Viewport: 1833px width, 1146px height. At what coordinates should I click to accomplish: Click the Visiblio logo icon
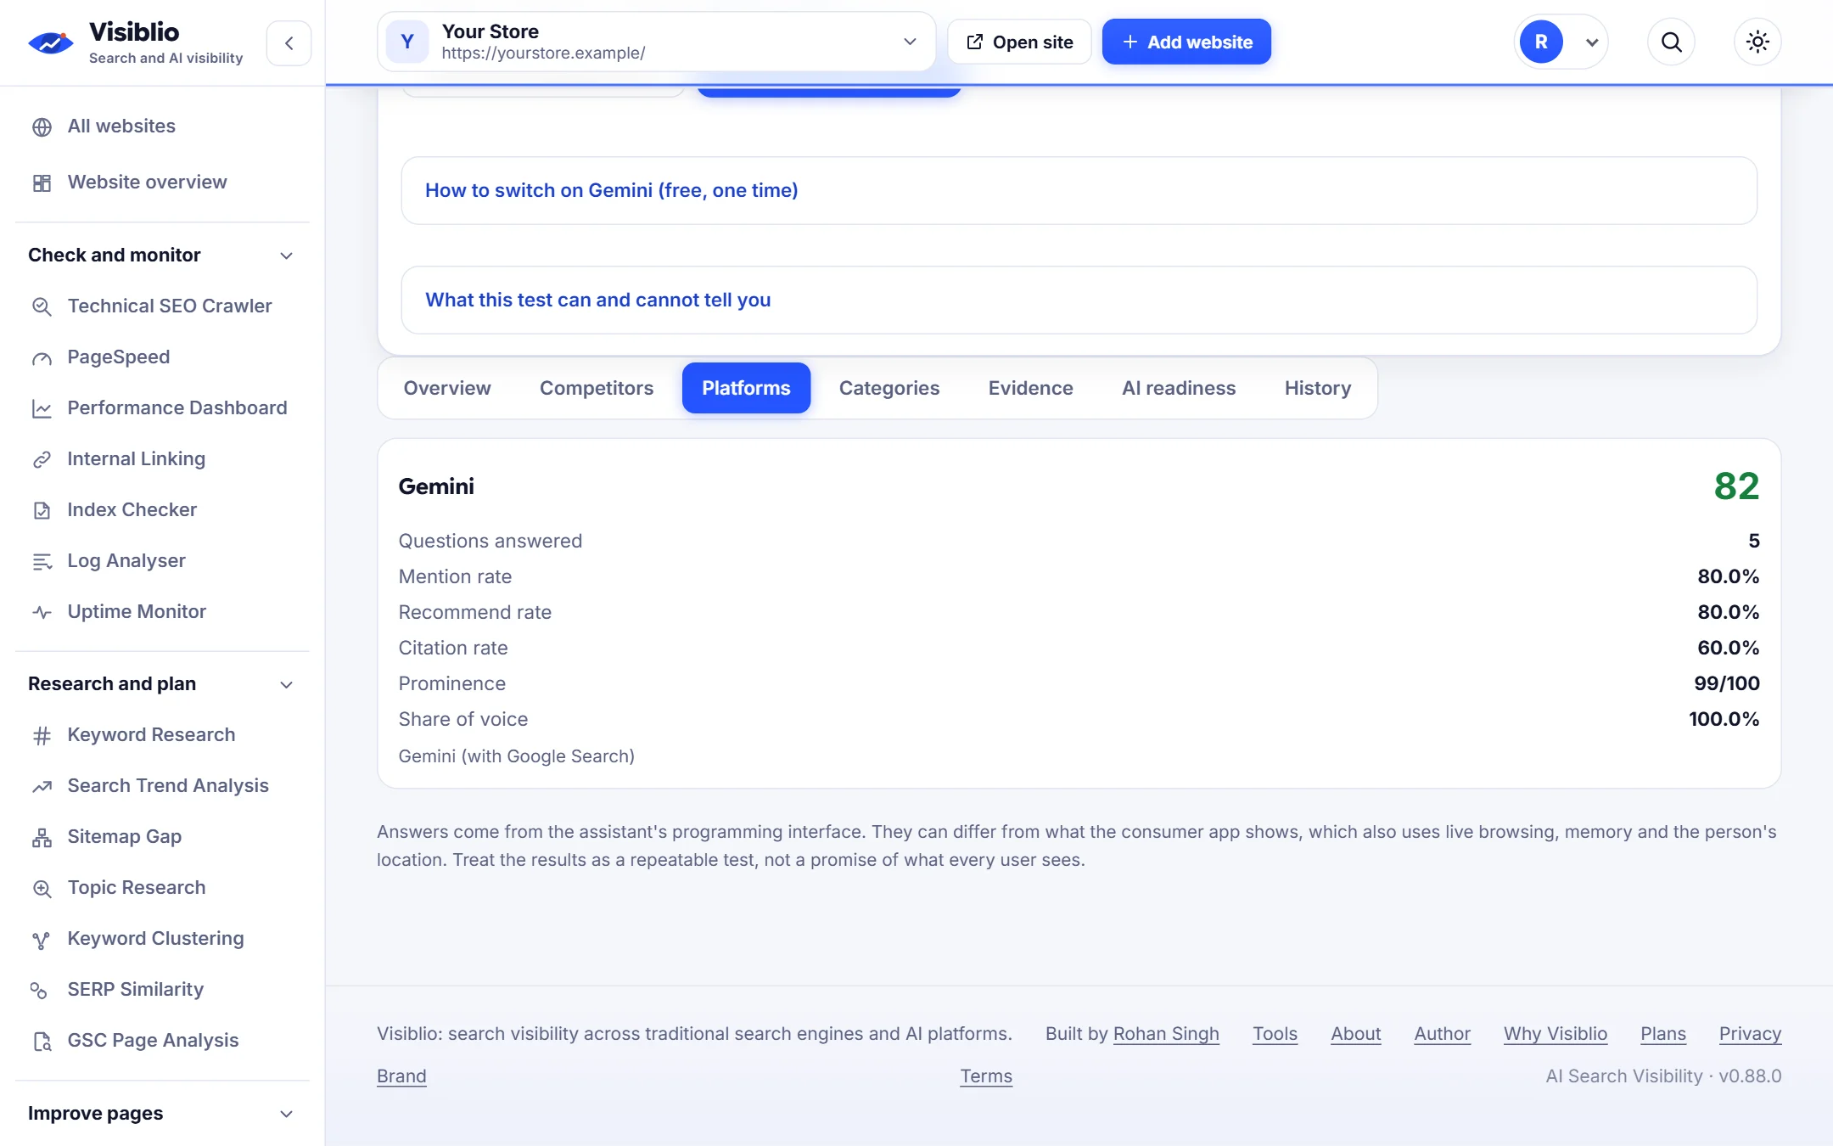tap(51, 42)
